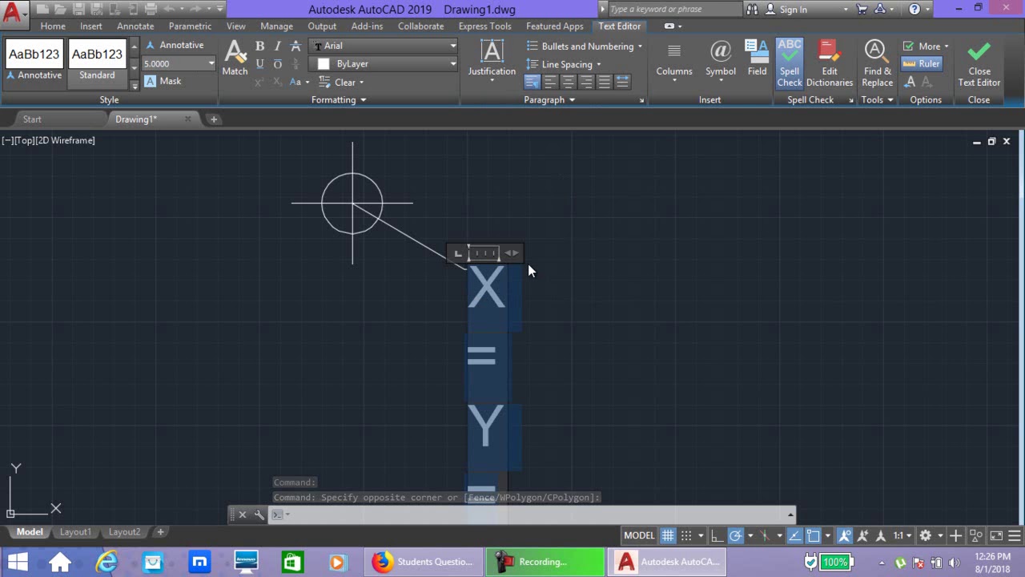Apply Strikethrough to selected text
1025x577 pixels.
pyautogui.click(x=295, y=46)
